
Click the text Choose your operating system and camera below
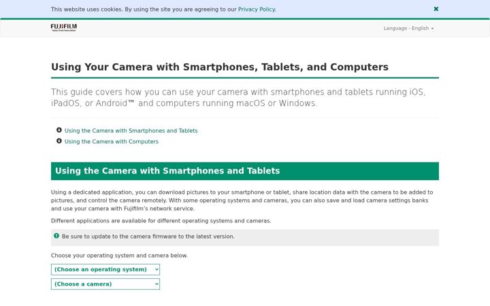pos(119,256)
